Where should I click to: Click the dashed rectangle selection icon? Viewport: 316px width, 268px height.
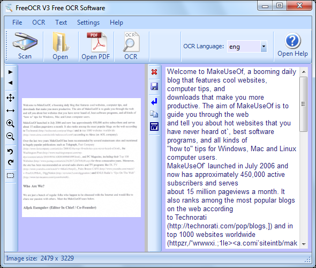point(11,176)
